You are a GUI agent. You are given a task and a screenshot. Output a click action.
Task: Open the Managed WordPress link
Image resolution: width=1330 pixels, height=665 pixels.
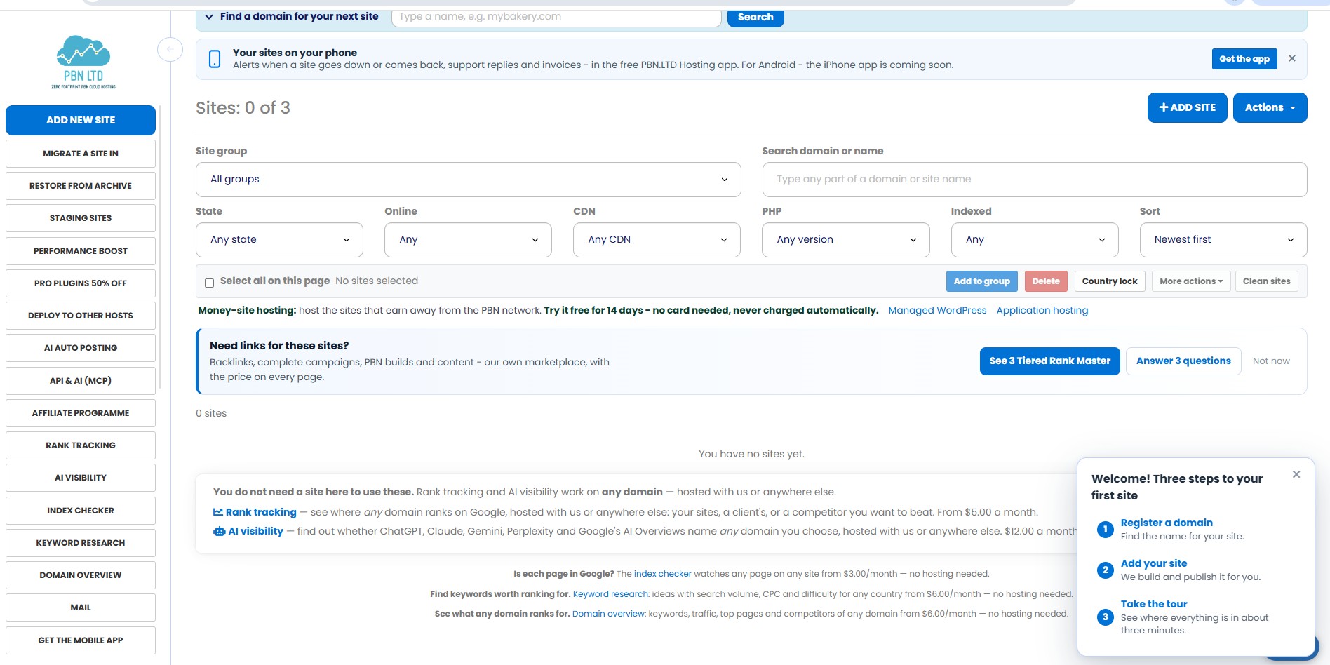click(x=937, y=311)
